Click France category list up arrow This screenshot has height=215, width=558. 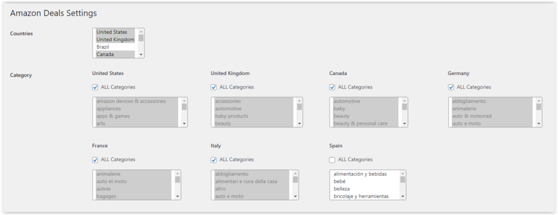coord(177,174)
